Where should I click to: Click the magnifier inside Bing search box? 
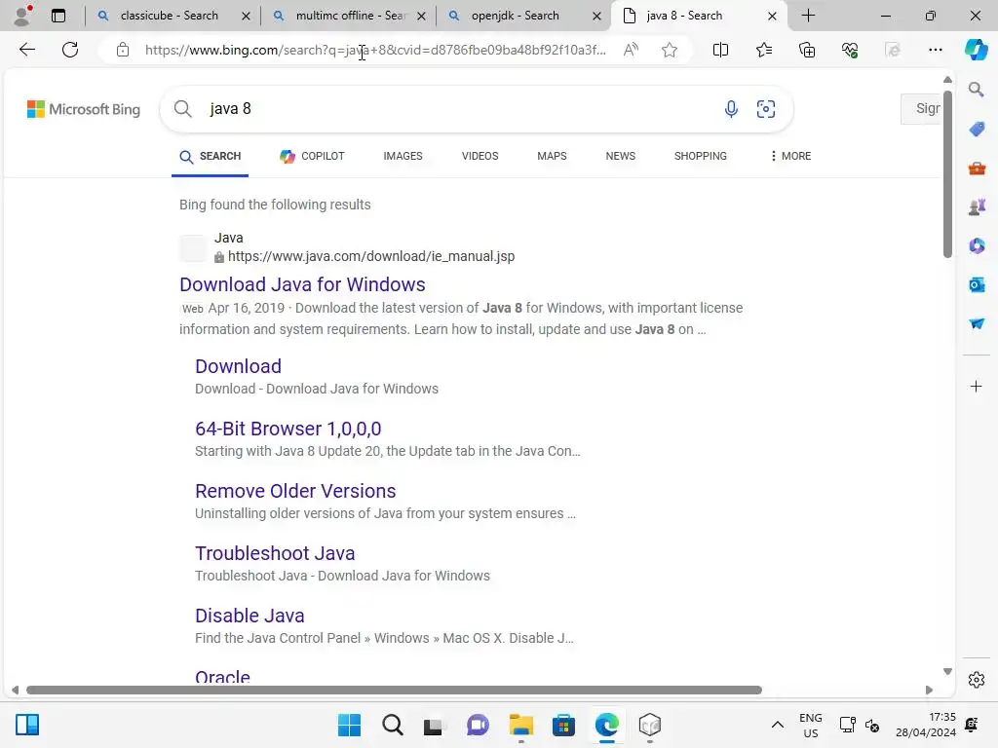pos(182,109)
